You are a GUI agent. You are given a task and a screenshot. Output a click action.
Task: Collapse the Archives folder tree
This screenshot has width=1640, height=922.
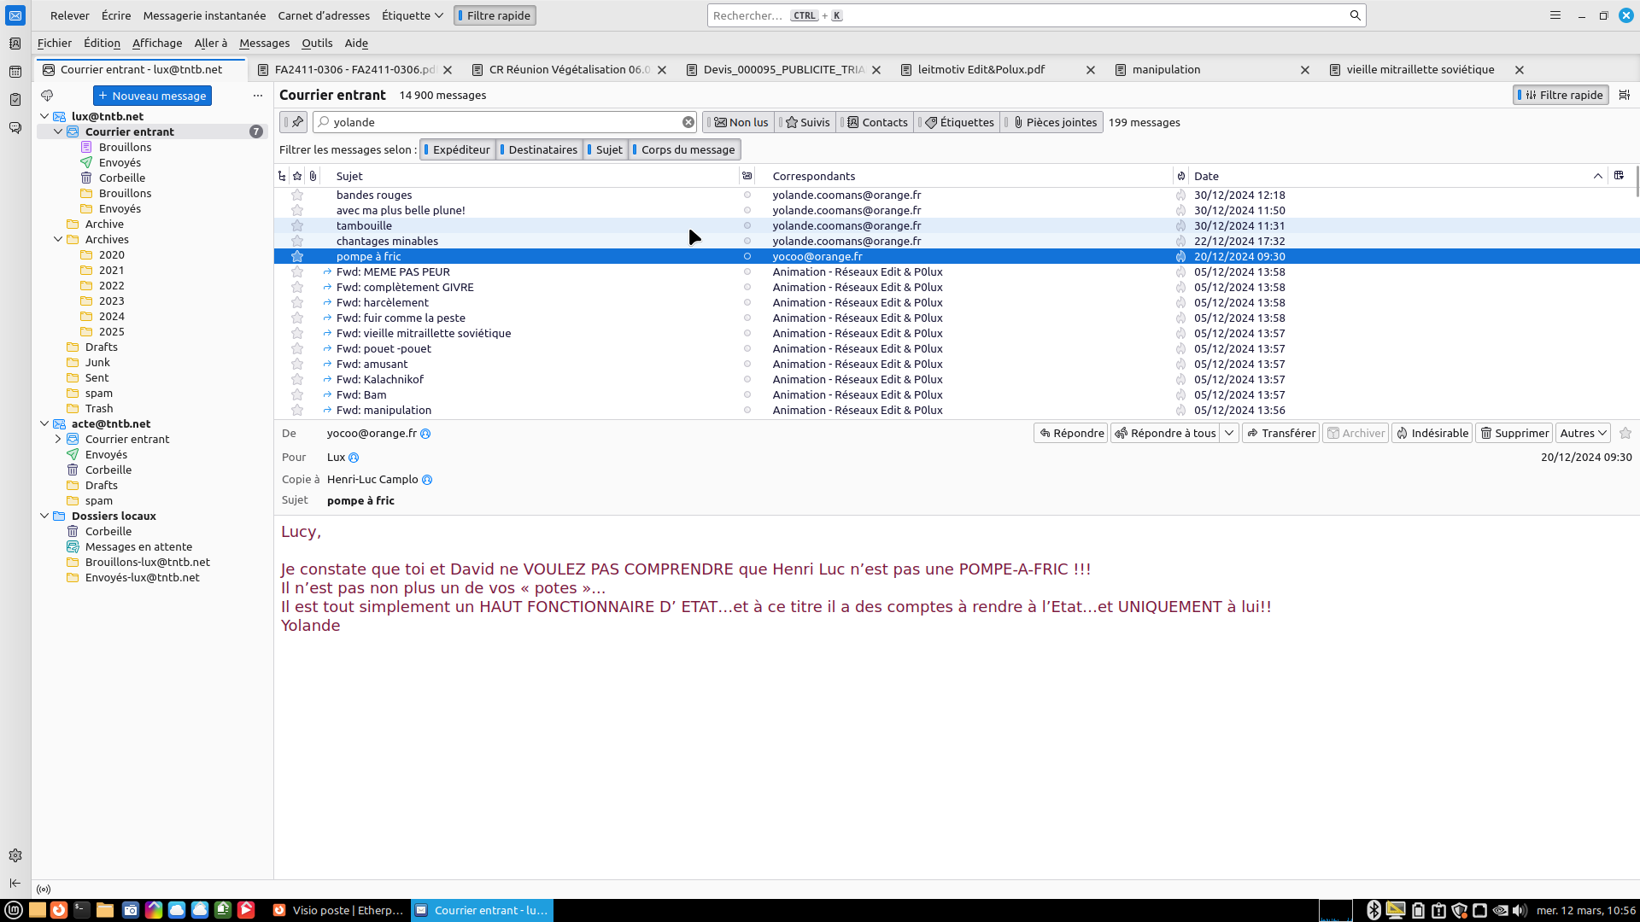click(58, 239)
